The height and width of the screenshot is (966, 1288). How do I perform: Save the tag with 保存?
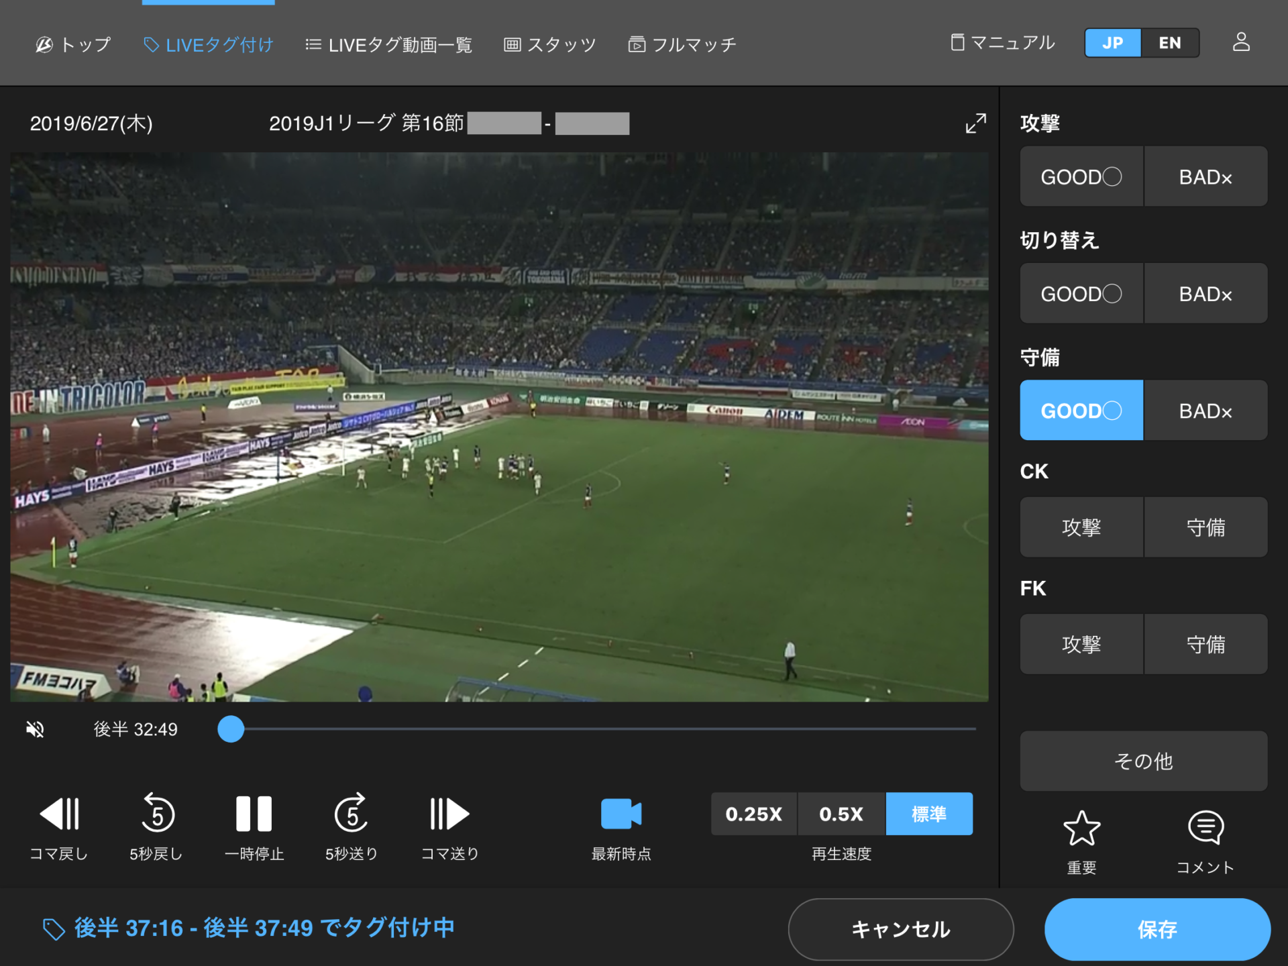[1157, 929]
